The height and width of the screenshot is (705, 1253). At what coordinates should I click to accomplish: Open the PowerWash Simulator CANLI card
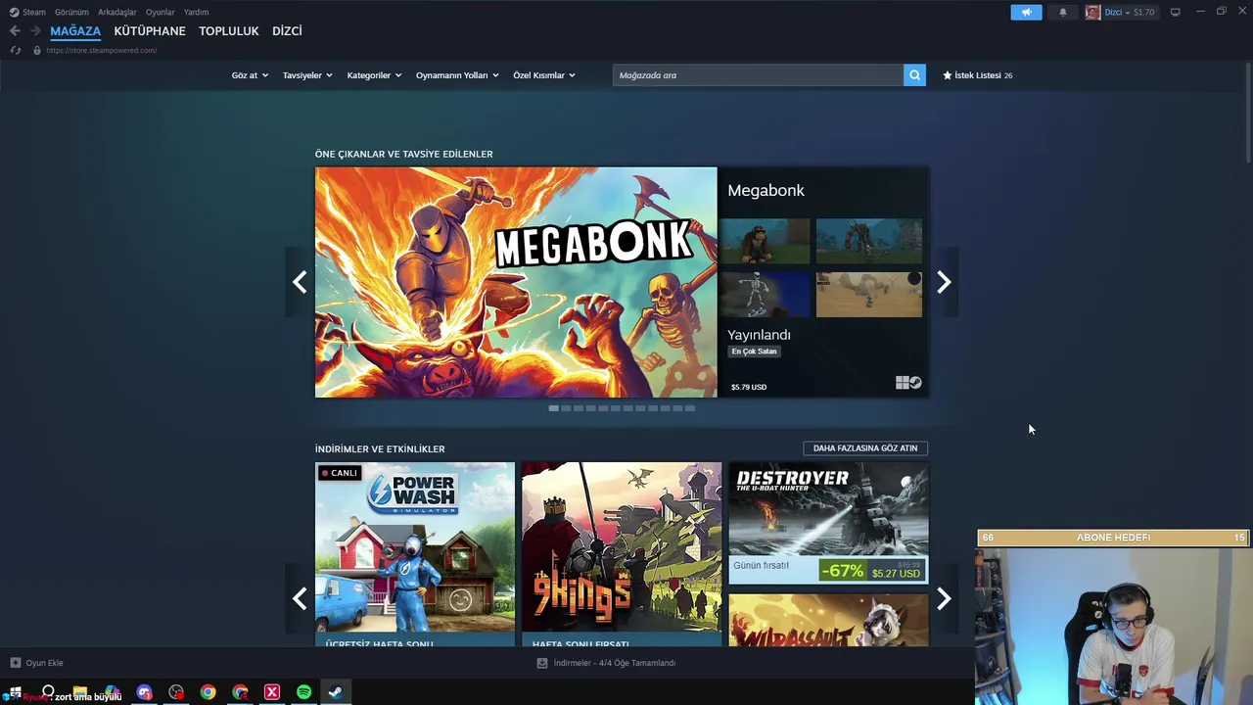pyautogui.click(x=415, y=554)
